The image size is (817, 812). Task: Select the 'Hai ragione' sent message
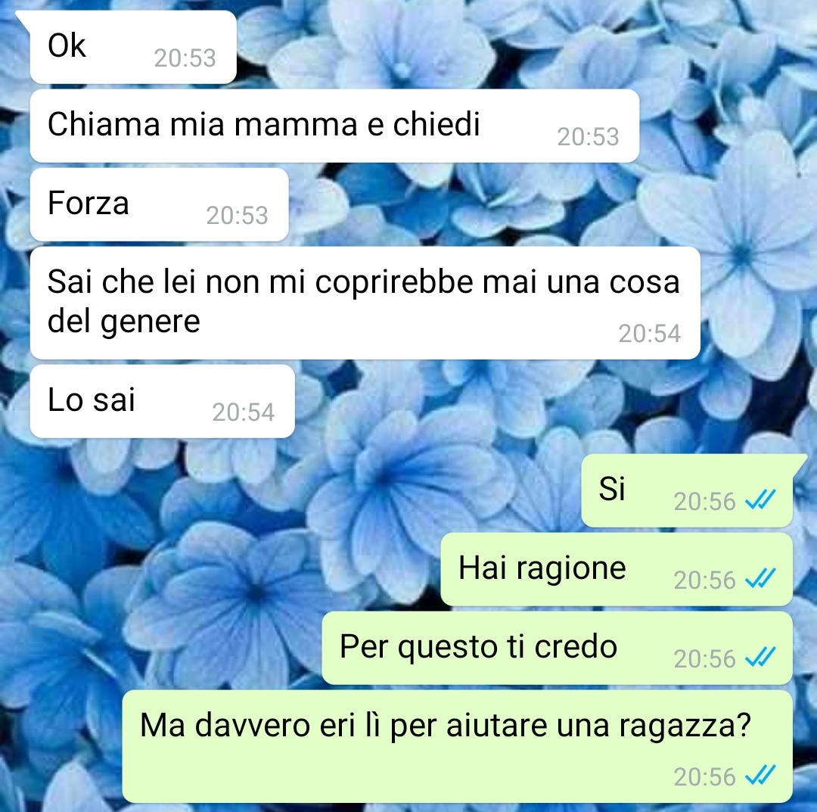tap(617, 570)
